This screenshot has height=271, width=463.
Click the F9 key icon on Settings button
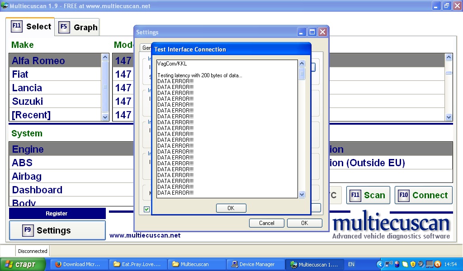tap(28, 230)
